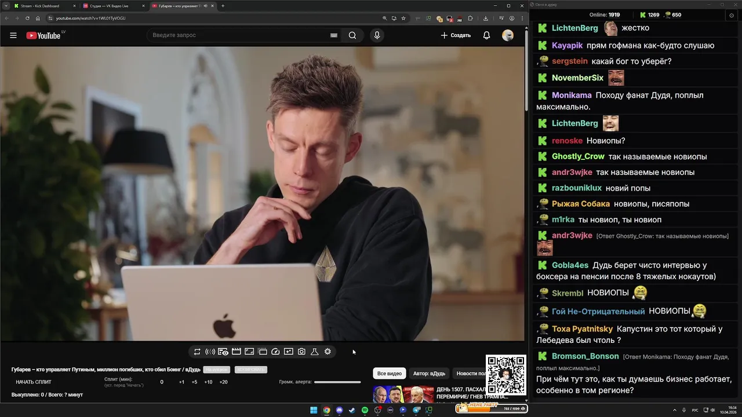742x417 pixels.
Task: Open the playback speed gauge icon
Action: [275, 352]
